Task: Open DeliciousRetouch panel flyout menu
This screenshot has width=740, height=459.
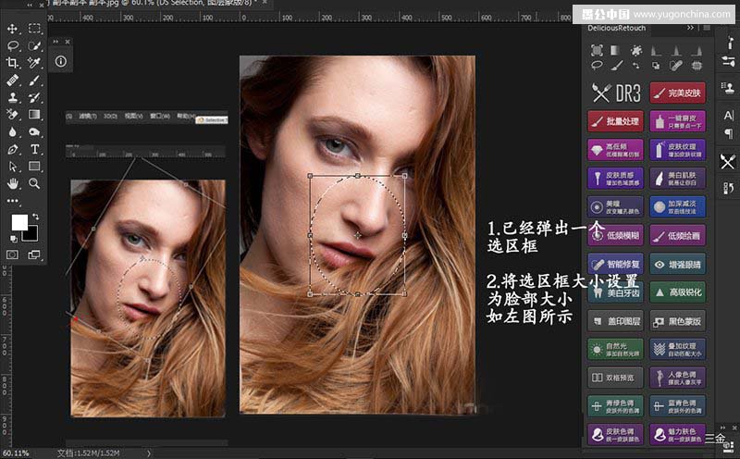Action: pos(707,28)
